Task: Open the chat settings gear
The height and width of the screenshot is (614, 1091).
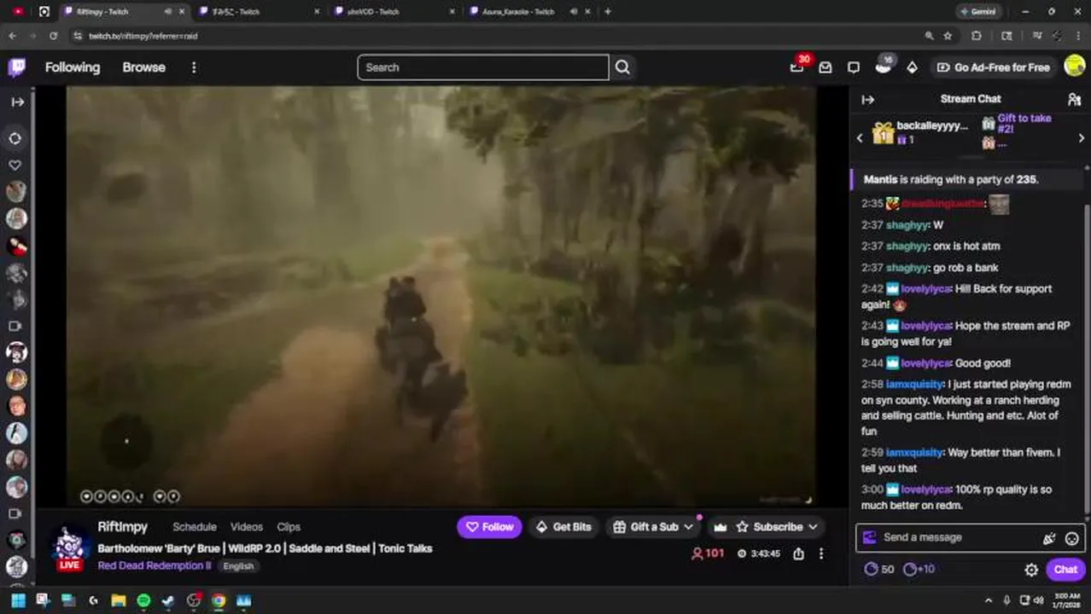Action: (1031, 570)
